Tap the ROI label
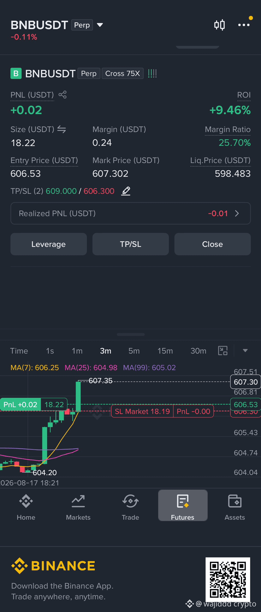This screenshot has width=261, height=612. click(244, 95)
